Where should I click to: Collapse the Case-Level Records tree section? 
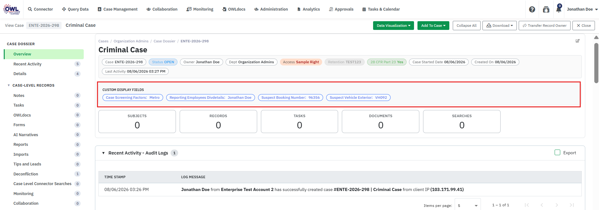tap(9, 85)
